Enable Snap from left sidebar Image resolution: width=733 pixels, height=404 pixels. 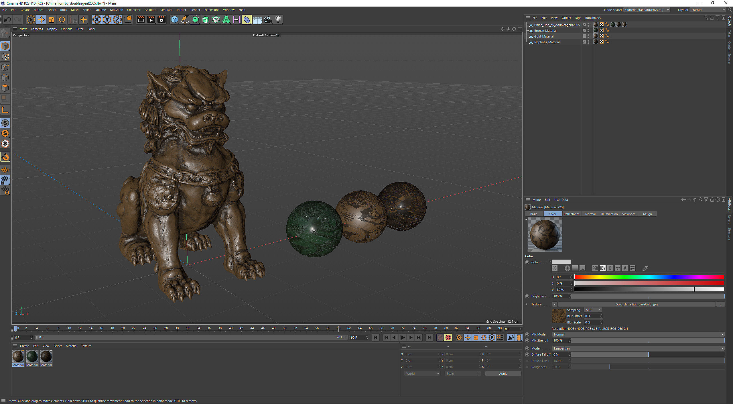5,157
